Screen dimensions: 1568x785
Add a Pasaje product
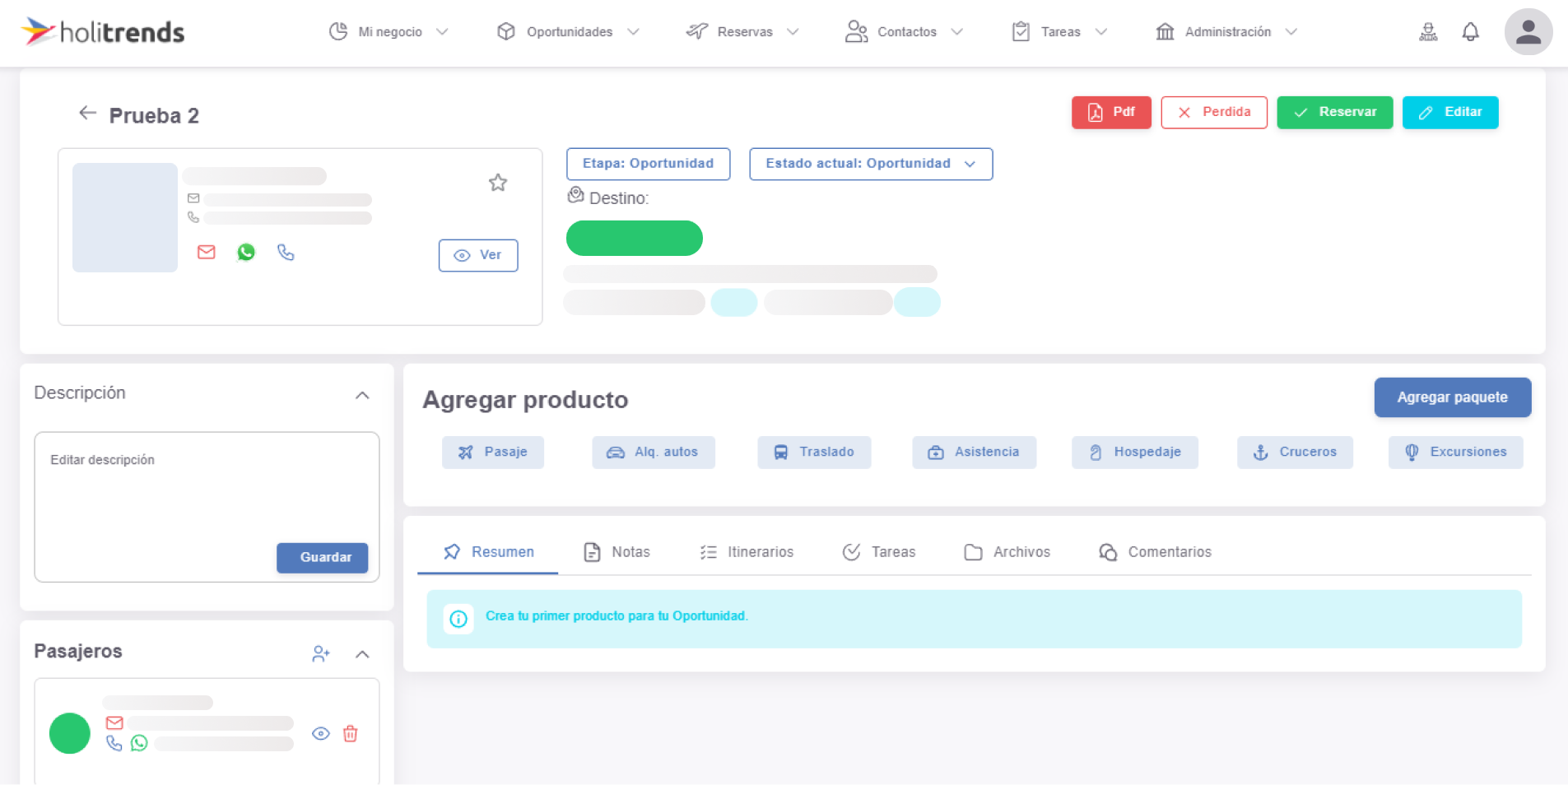pyautogui.click(x=493, y=453)
